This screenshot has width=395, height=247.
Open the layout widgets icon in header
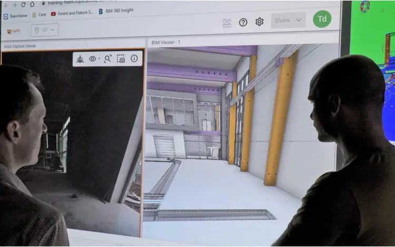tap(227, 23)
